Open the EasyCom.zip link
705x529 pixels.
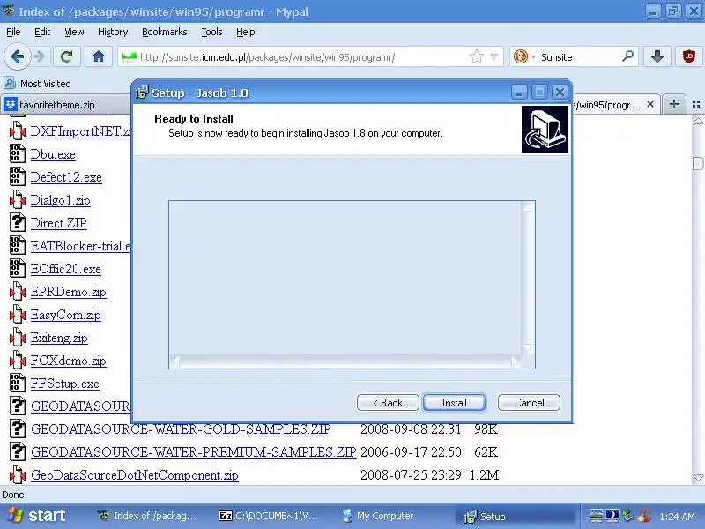click(65, 315)
